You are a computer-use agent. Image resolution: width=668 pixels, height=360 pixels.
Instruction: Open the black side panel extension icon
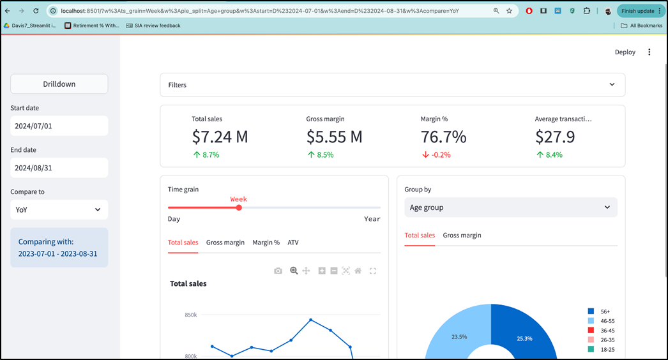(x=543, y=11)
